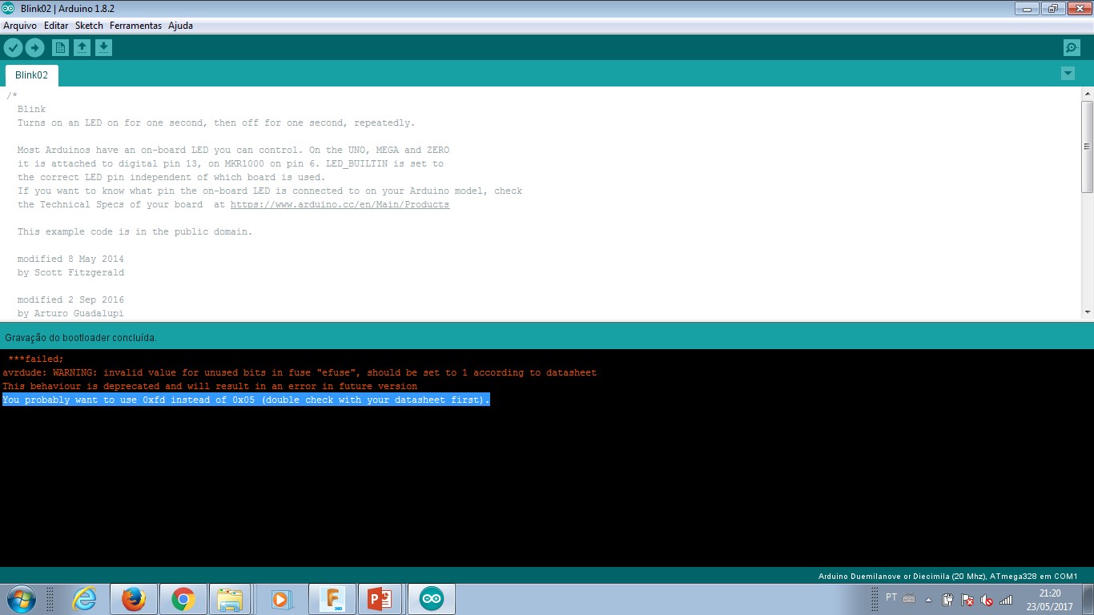This screenshot has width=1094, height=615.
Task: Select the Blink02 sketch tab
Action: click(x=31, y=75)
